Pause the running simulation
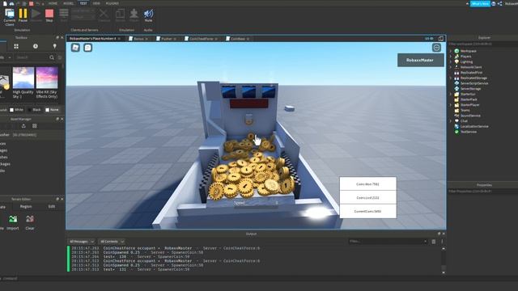The height and width of the screenshot is (291, 518). [23, 15]
